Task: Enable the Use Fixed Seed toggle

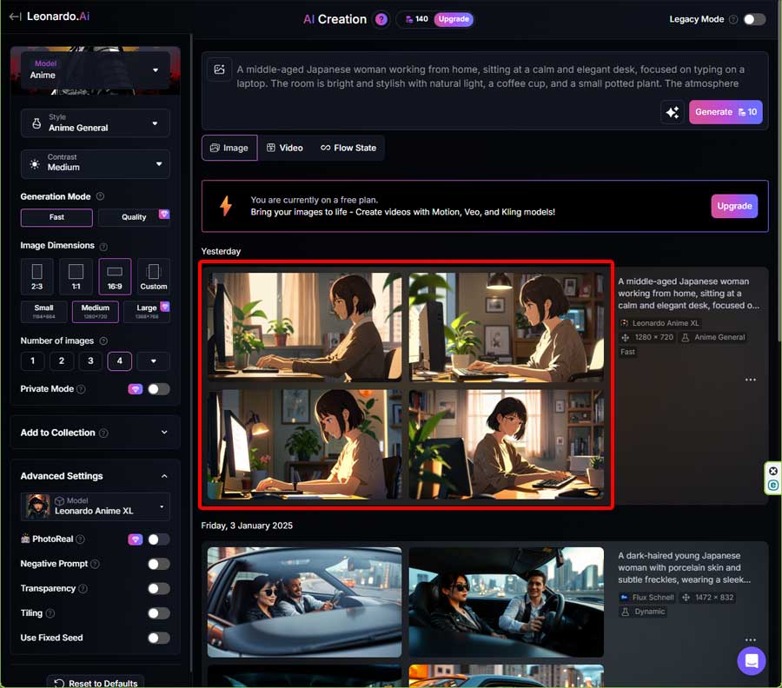Action: tap(158, 638)
